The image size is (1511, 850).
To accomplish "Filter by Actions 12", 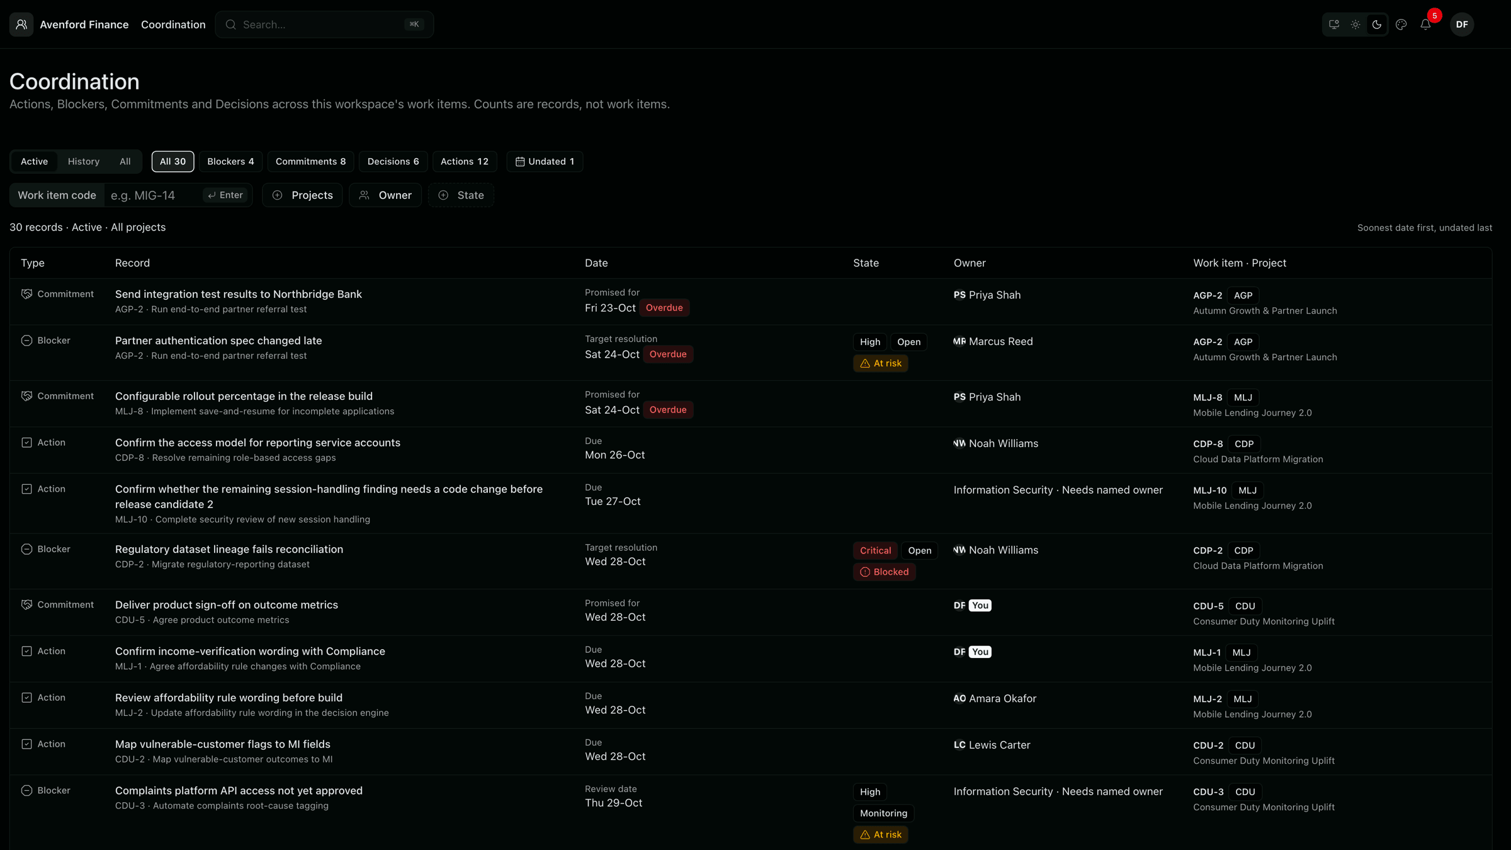I will coord(465,162).
